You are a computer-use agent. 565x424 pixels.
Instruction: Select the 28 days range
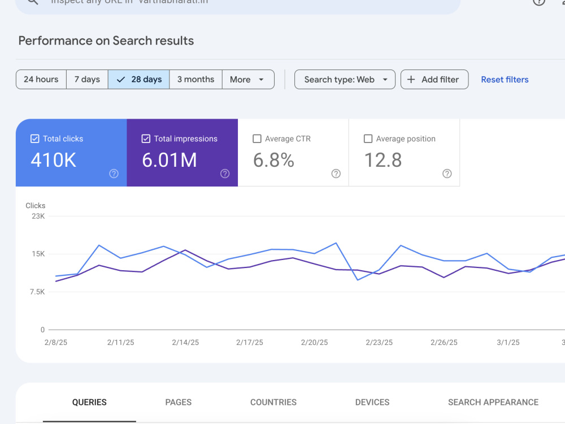pos(139,79)
